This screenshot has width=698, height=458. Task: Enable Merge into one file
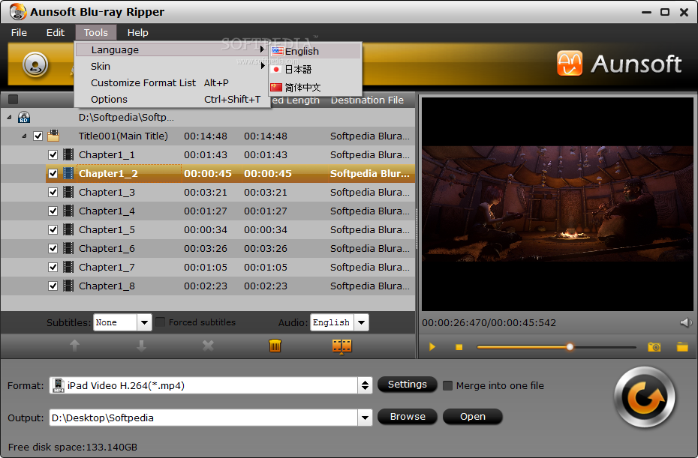click(448, 385)
